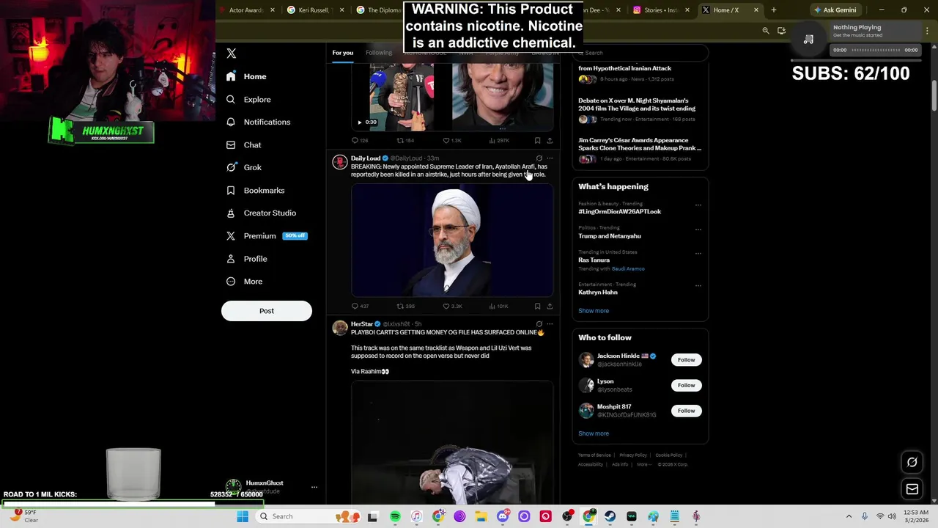Open the Daily Loud profile avatar
Screen dimensions: 938x528
(339, 163)
